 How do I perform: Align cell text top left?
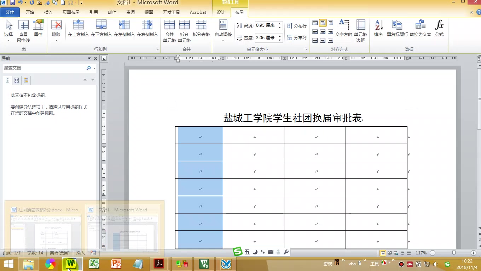point(315,23)
